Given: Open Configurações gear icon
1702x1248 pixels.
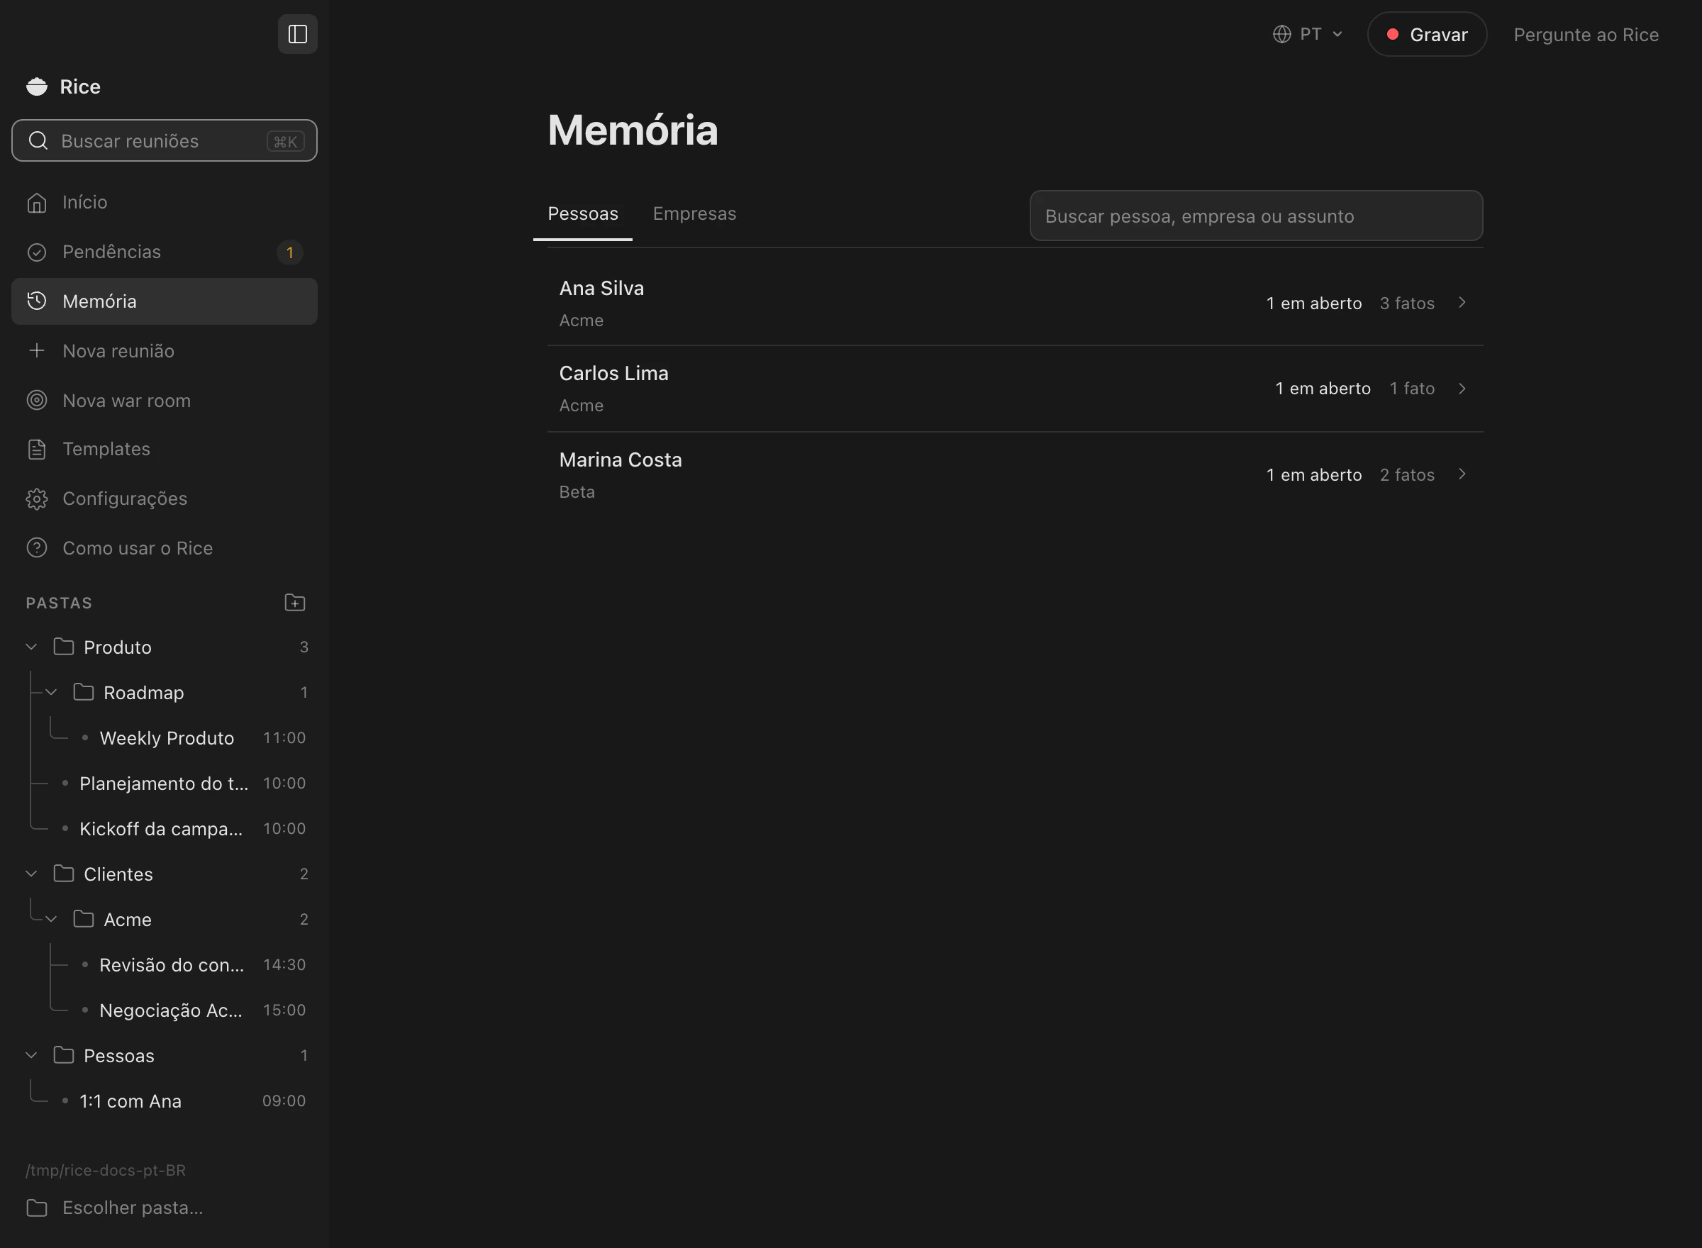Looking at the screenshot, I should click(x=37, y=498).
